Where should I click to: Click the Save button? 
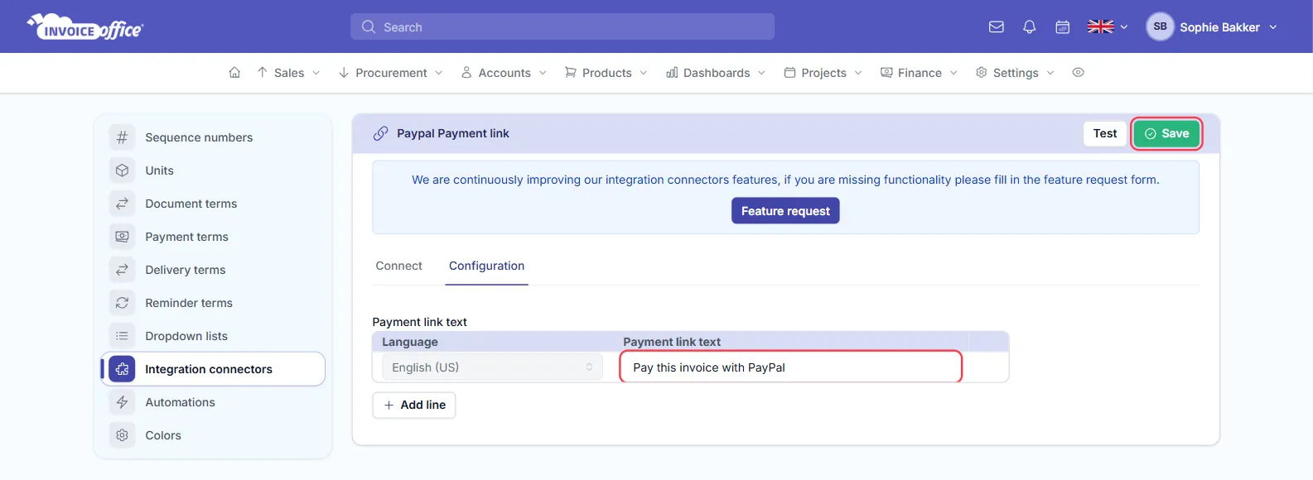[x=1166, y=133]
